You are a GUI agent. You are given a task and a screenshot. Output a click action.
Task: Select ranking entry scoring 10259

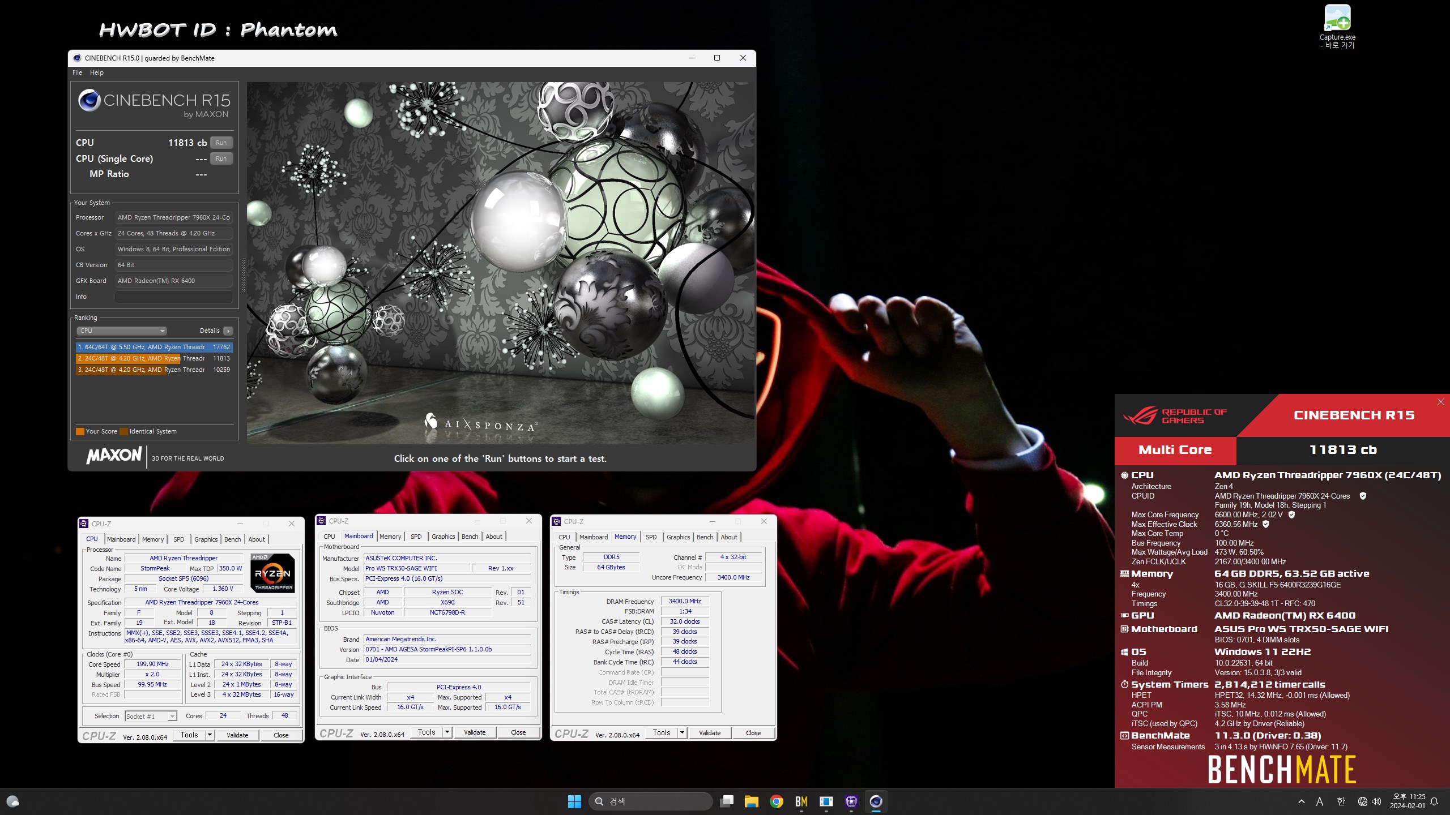(x=154, y=370)
